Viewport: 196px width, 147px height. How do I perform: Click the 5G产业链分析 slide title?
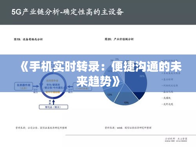click(67, 12)
